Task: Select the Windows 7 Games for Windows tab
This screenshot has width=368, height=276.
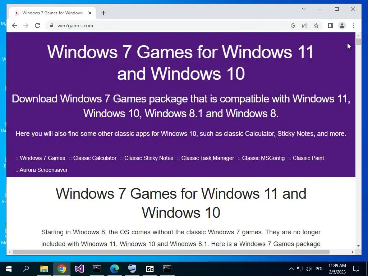Action: (52, 13)
